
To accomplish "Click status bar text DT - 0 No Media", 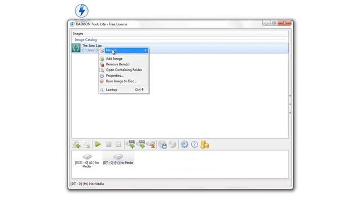I will coord(87,184).
